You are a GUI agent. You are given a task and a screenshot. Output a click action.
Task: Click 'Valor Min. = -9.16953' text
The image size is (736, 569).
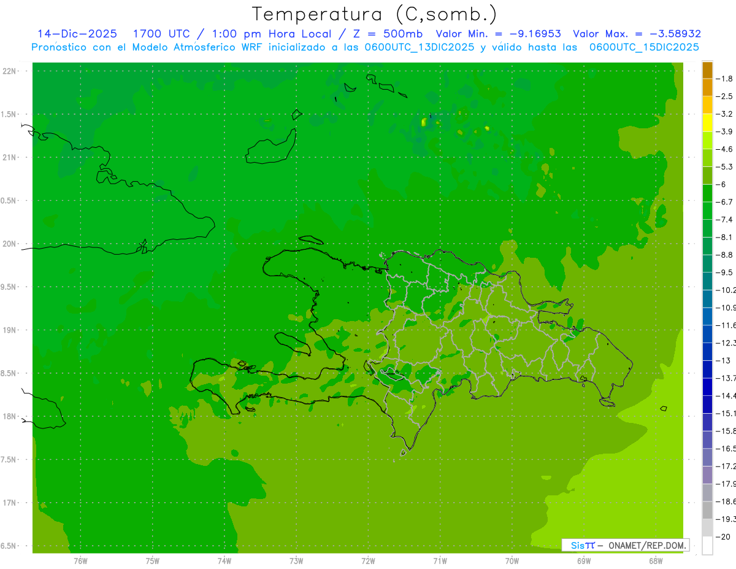(500, 34)
